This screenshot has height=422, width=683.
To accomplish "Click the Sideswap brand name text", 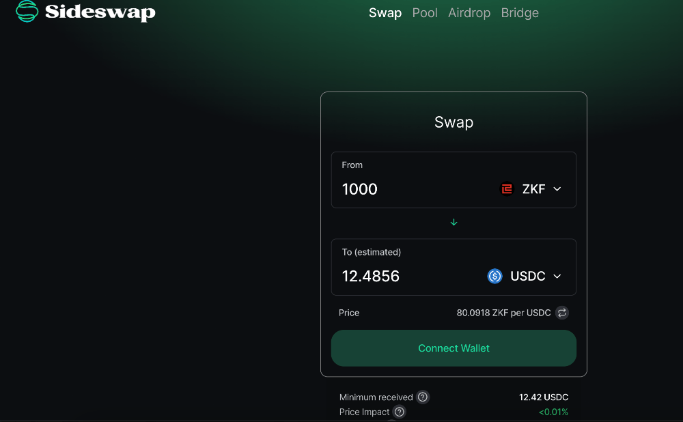I will [x=100, y=12].
